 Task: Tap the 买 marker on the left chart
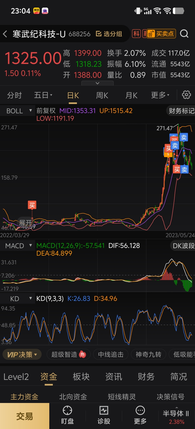pyautogui.click(x=32, y=205)
